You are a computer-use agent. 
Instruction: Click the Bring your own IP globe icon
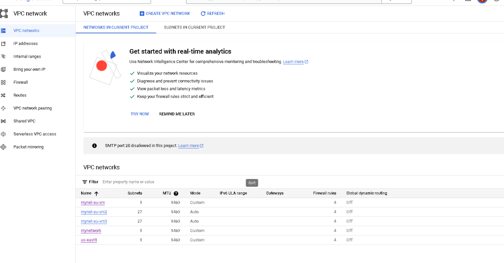tap(3, 69)
